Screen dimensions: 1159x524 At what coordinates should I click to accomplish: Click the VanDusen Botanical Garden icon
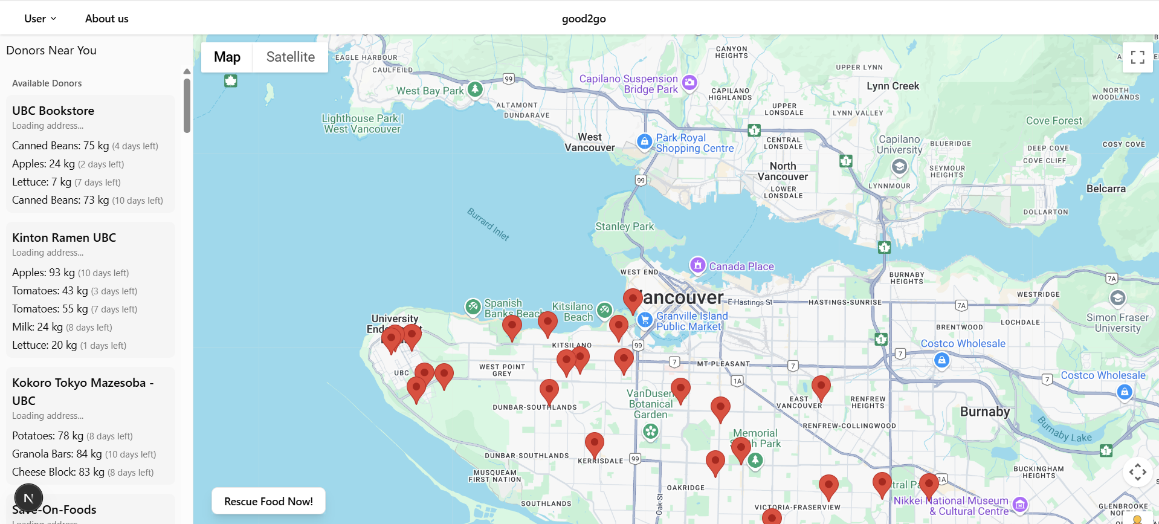tap(650, 432)
